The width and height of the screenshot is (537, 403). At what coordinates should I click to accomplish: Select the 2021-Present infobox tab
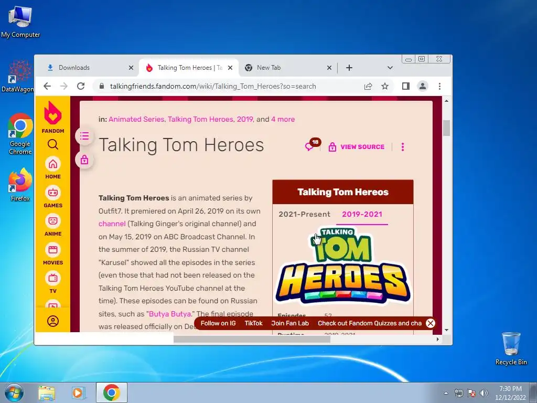click(304, 214)
